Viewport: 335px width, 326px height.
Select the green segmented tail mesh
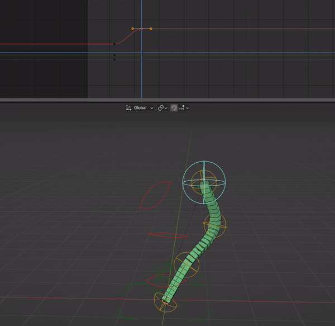(200, 246)
